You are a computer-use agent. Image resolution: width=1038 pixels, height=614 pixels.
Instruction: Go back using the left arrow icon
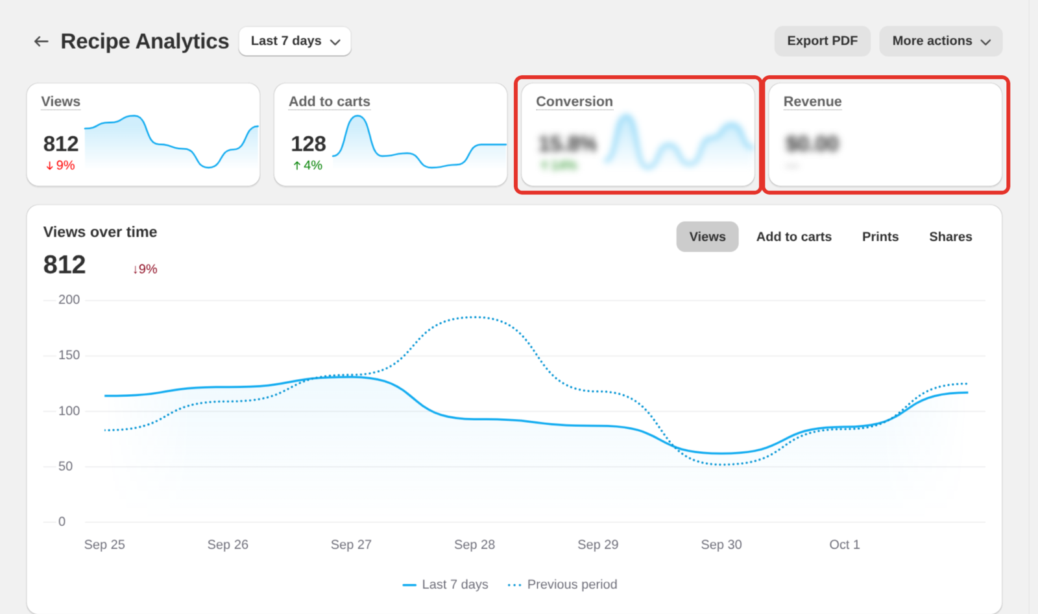click(x=42, y=41)
